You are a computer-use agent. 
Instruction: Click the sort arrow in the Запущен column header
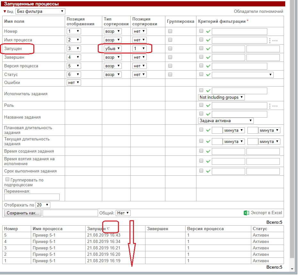108,229
